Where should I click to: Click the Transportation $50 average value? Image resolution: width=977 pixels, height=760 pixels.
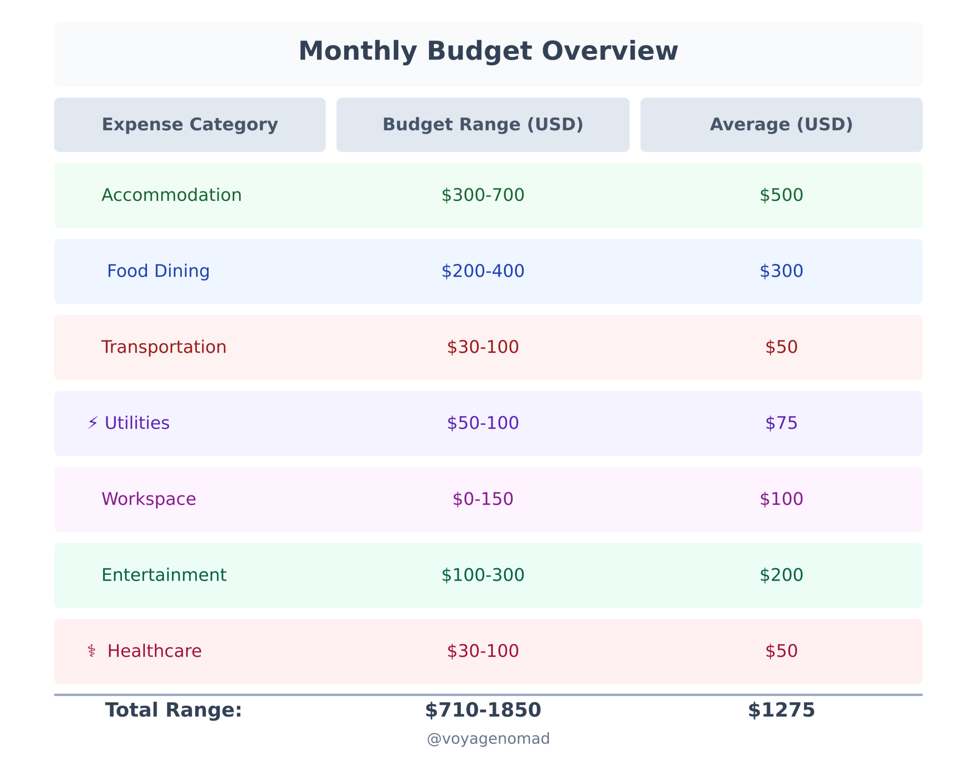pyautogui.click(x=781, y=348)
